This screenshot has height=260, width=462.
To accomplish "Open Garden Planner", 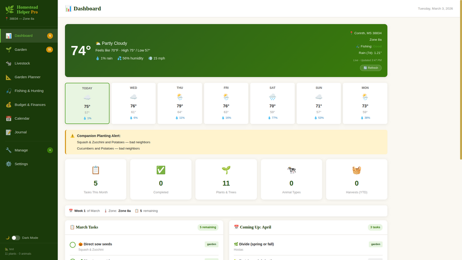I will click(x=29, y=77).
